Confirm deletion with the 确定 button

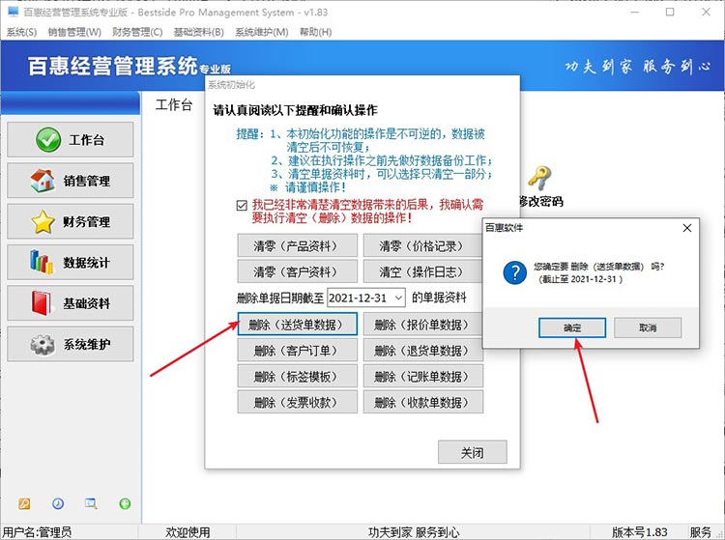572,327
